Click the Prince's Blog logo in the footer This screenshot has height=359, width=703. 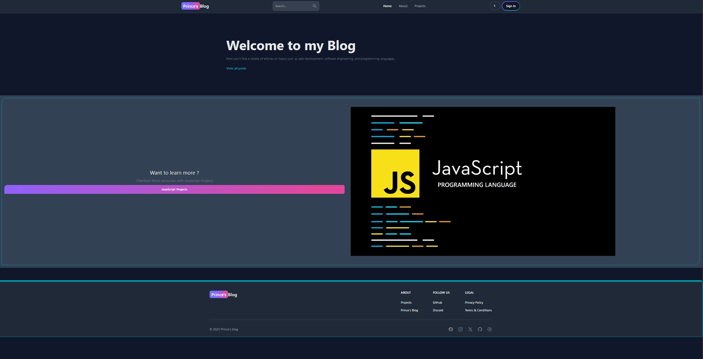[223, 294]
